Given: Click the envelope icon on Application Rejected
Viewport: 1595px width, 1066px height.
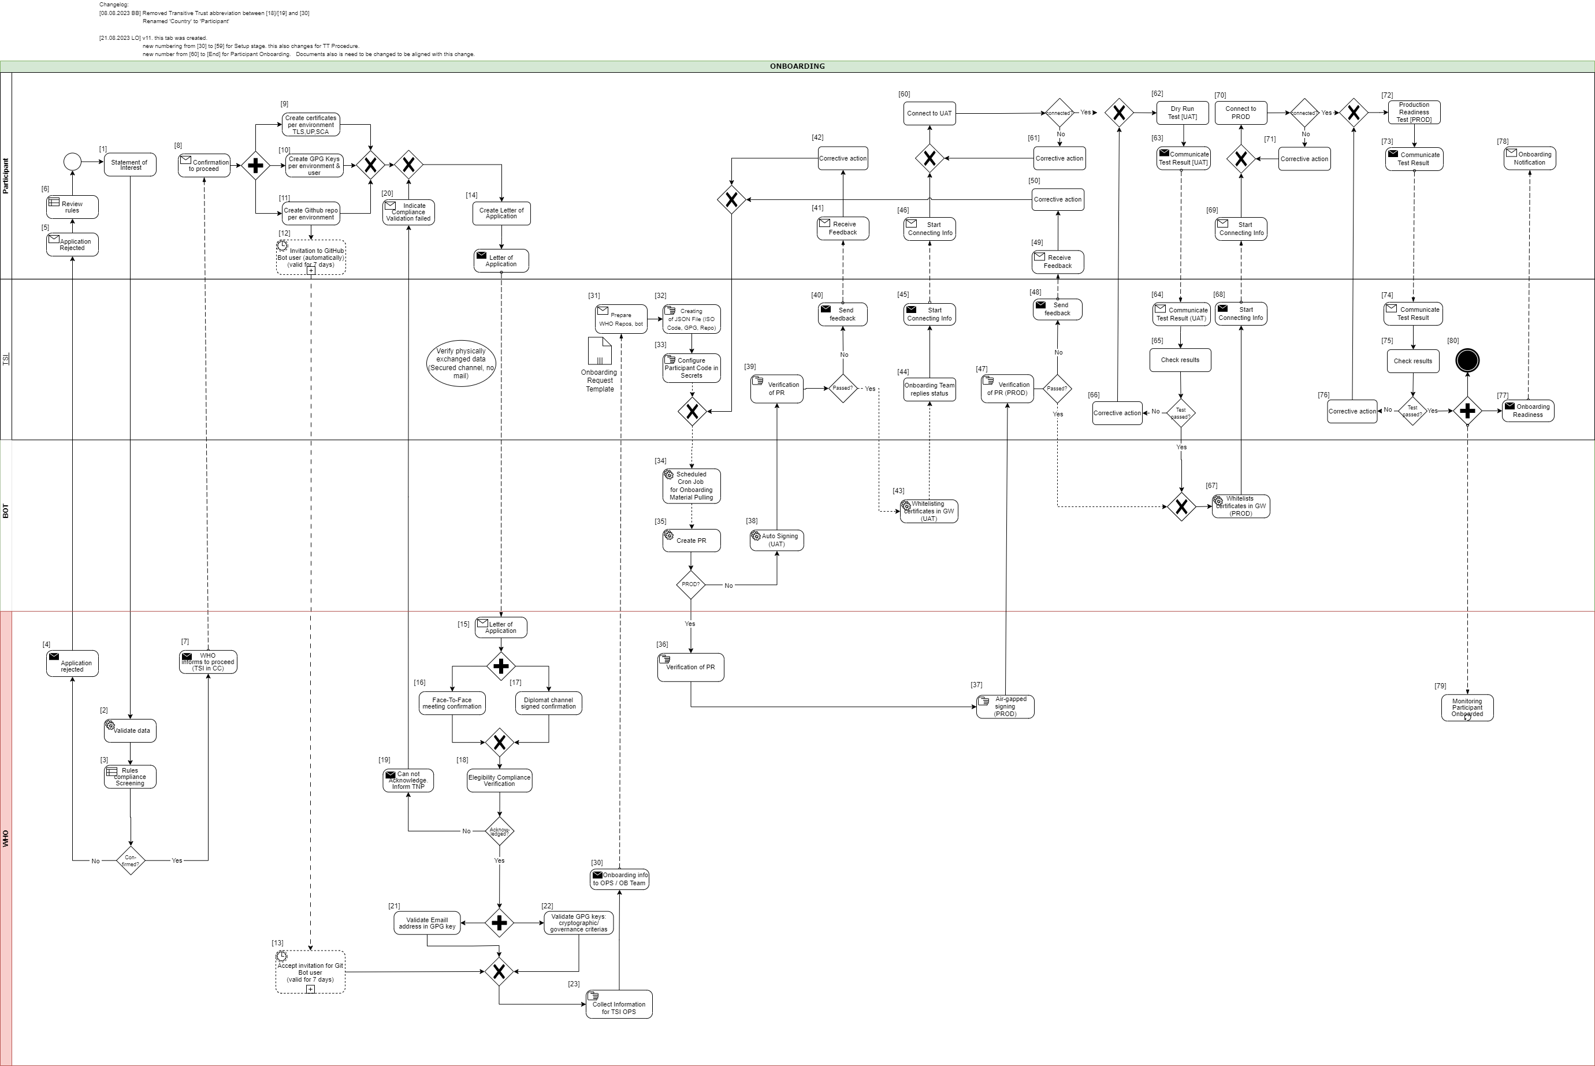Looking at the screenshot, I should (x=54, y=240).
